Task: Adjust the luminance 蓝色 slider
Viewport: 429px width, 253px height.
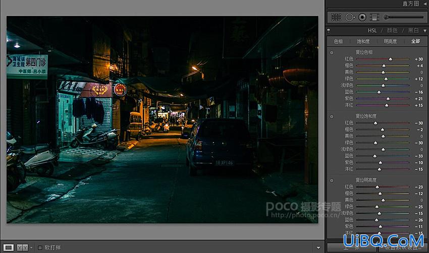Action: pos(377,220)
